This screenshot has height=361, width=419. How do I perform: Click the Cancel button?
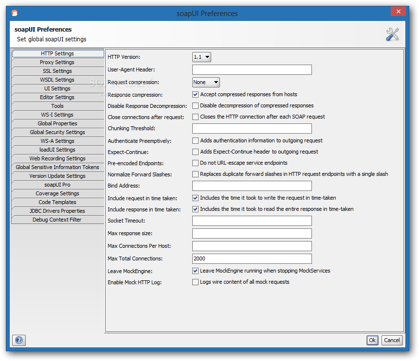click(x=392, y=340)
